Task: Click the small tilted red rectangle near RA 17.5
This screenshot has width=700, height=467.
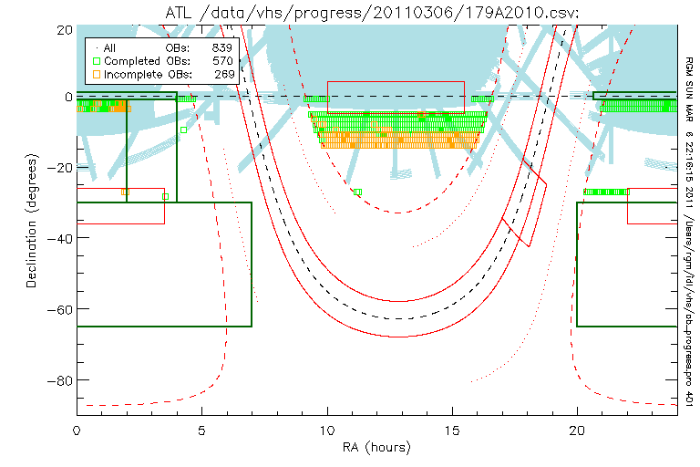Action: 517,232
